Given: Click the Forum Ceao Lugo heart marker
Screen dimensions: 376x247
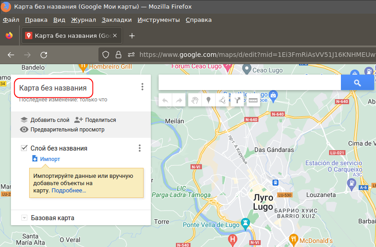Looking at the screenshot, I should [227, 67].
